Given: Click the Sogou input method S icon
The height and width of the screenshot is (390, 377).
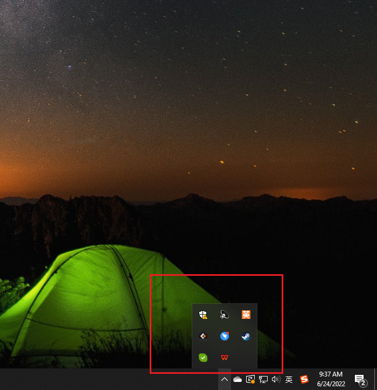Looking at the screenshot, I should click(x=304, y=379).
